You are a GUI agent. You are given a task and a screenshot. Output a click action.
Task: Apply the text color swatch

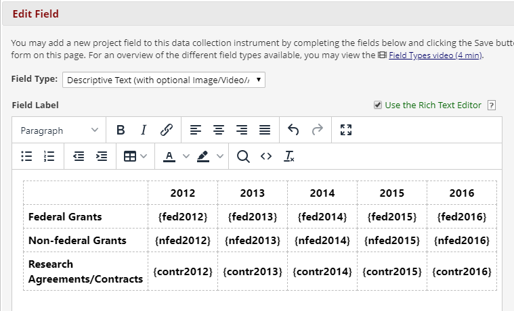(169, 156)
